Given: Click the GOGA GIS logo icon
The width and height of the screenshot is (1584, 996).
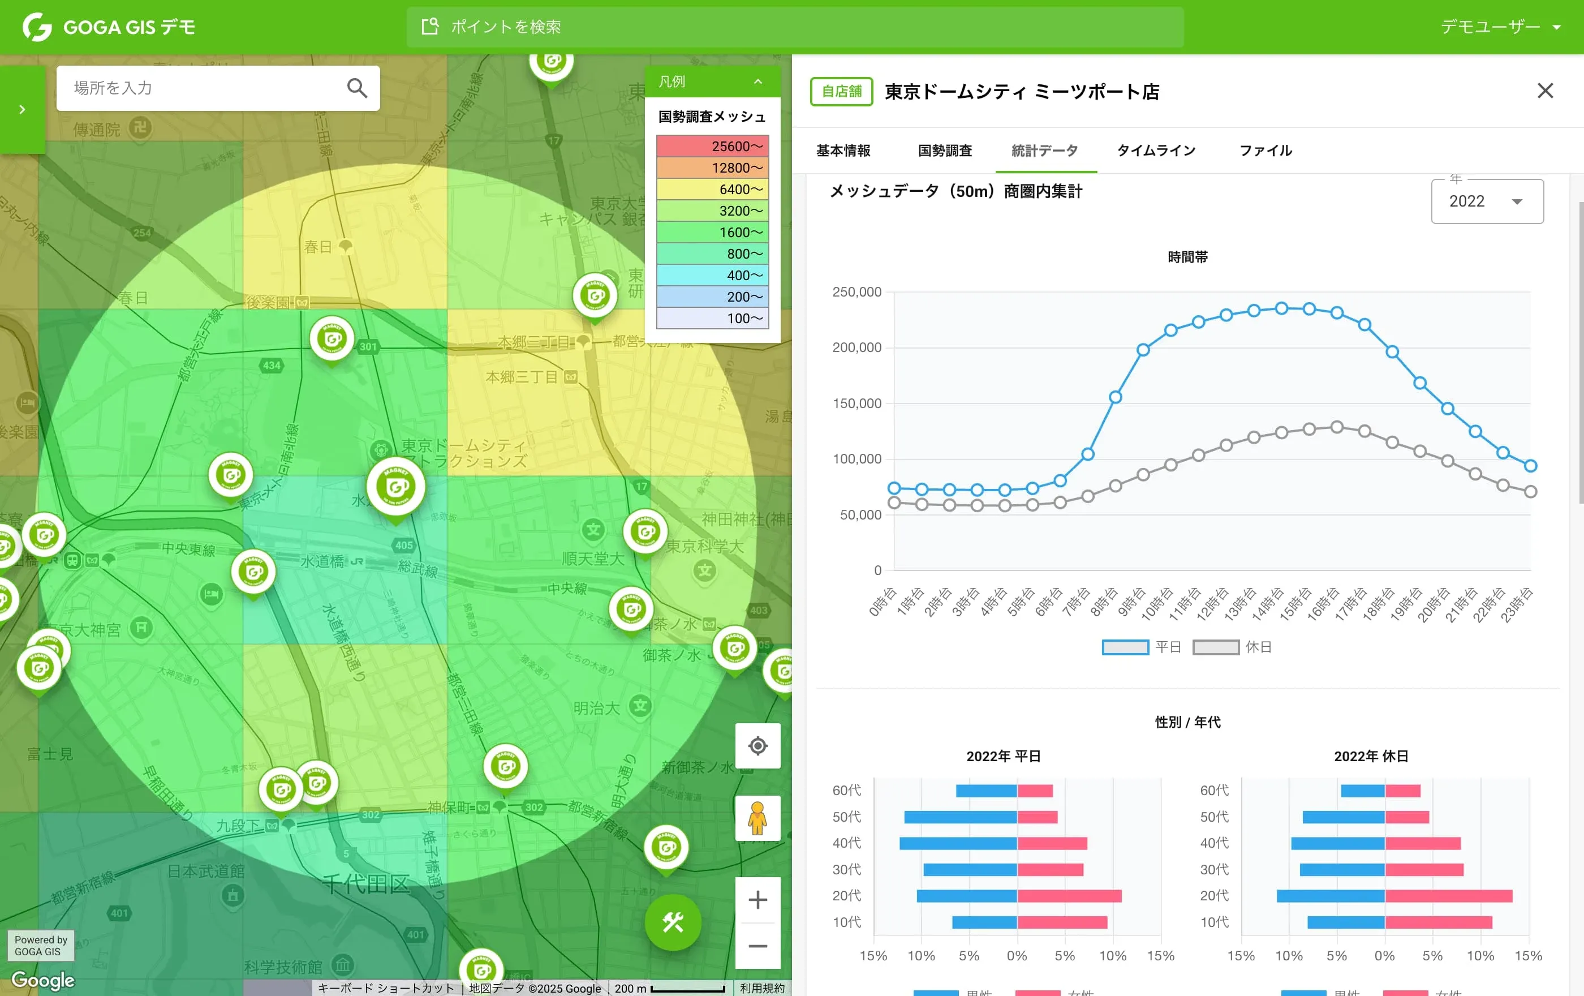Looking at the screenshot, I should [37, 27].
